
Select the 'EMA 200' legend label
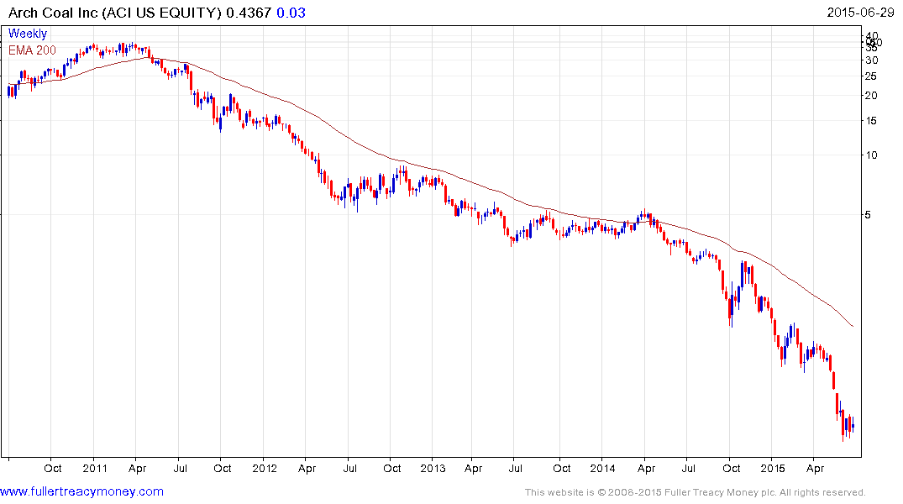(x=32, y=50)
